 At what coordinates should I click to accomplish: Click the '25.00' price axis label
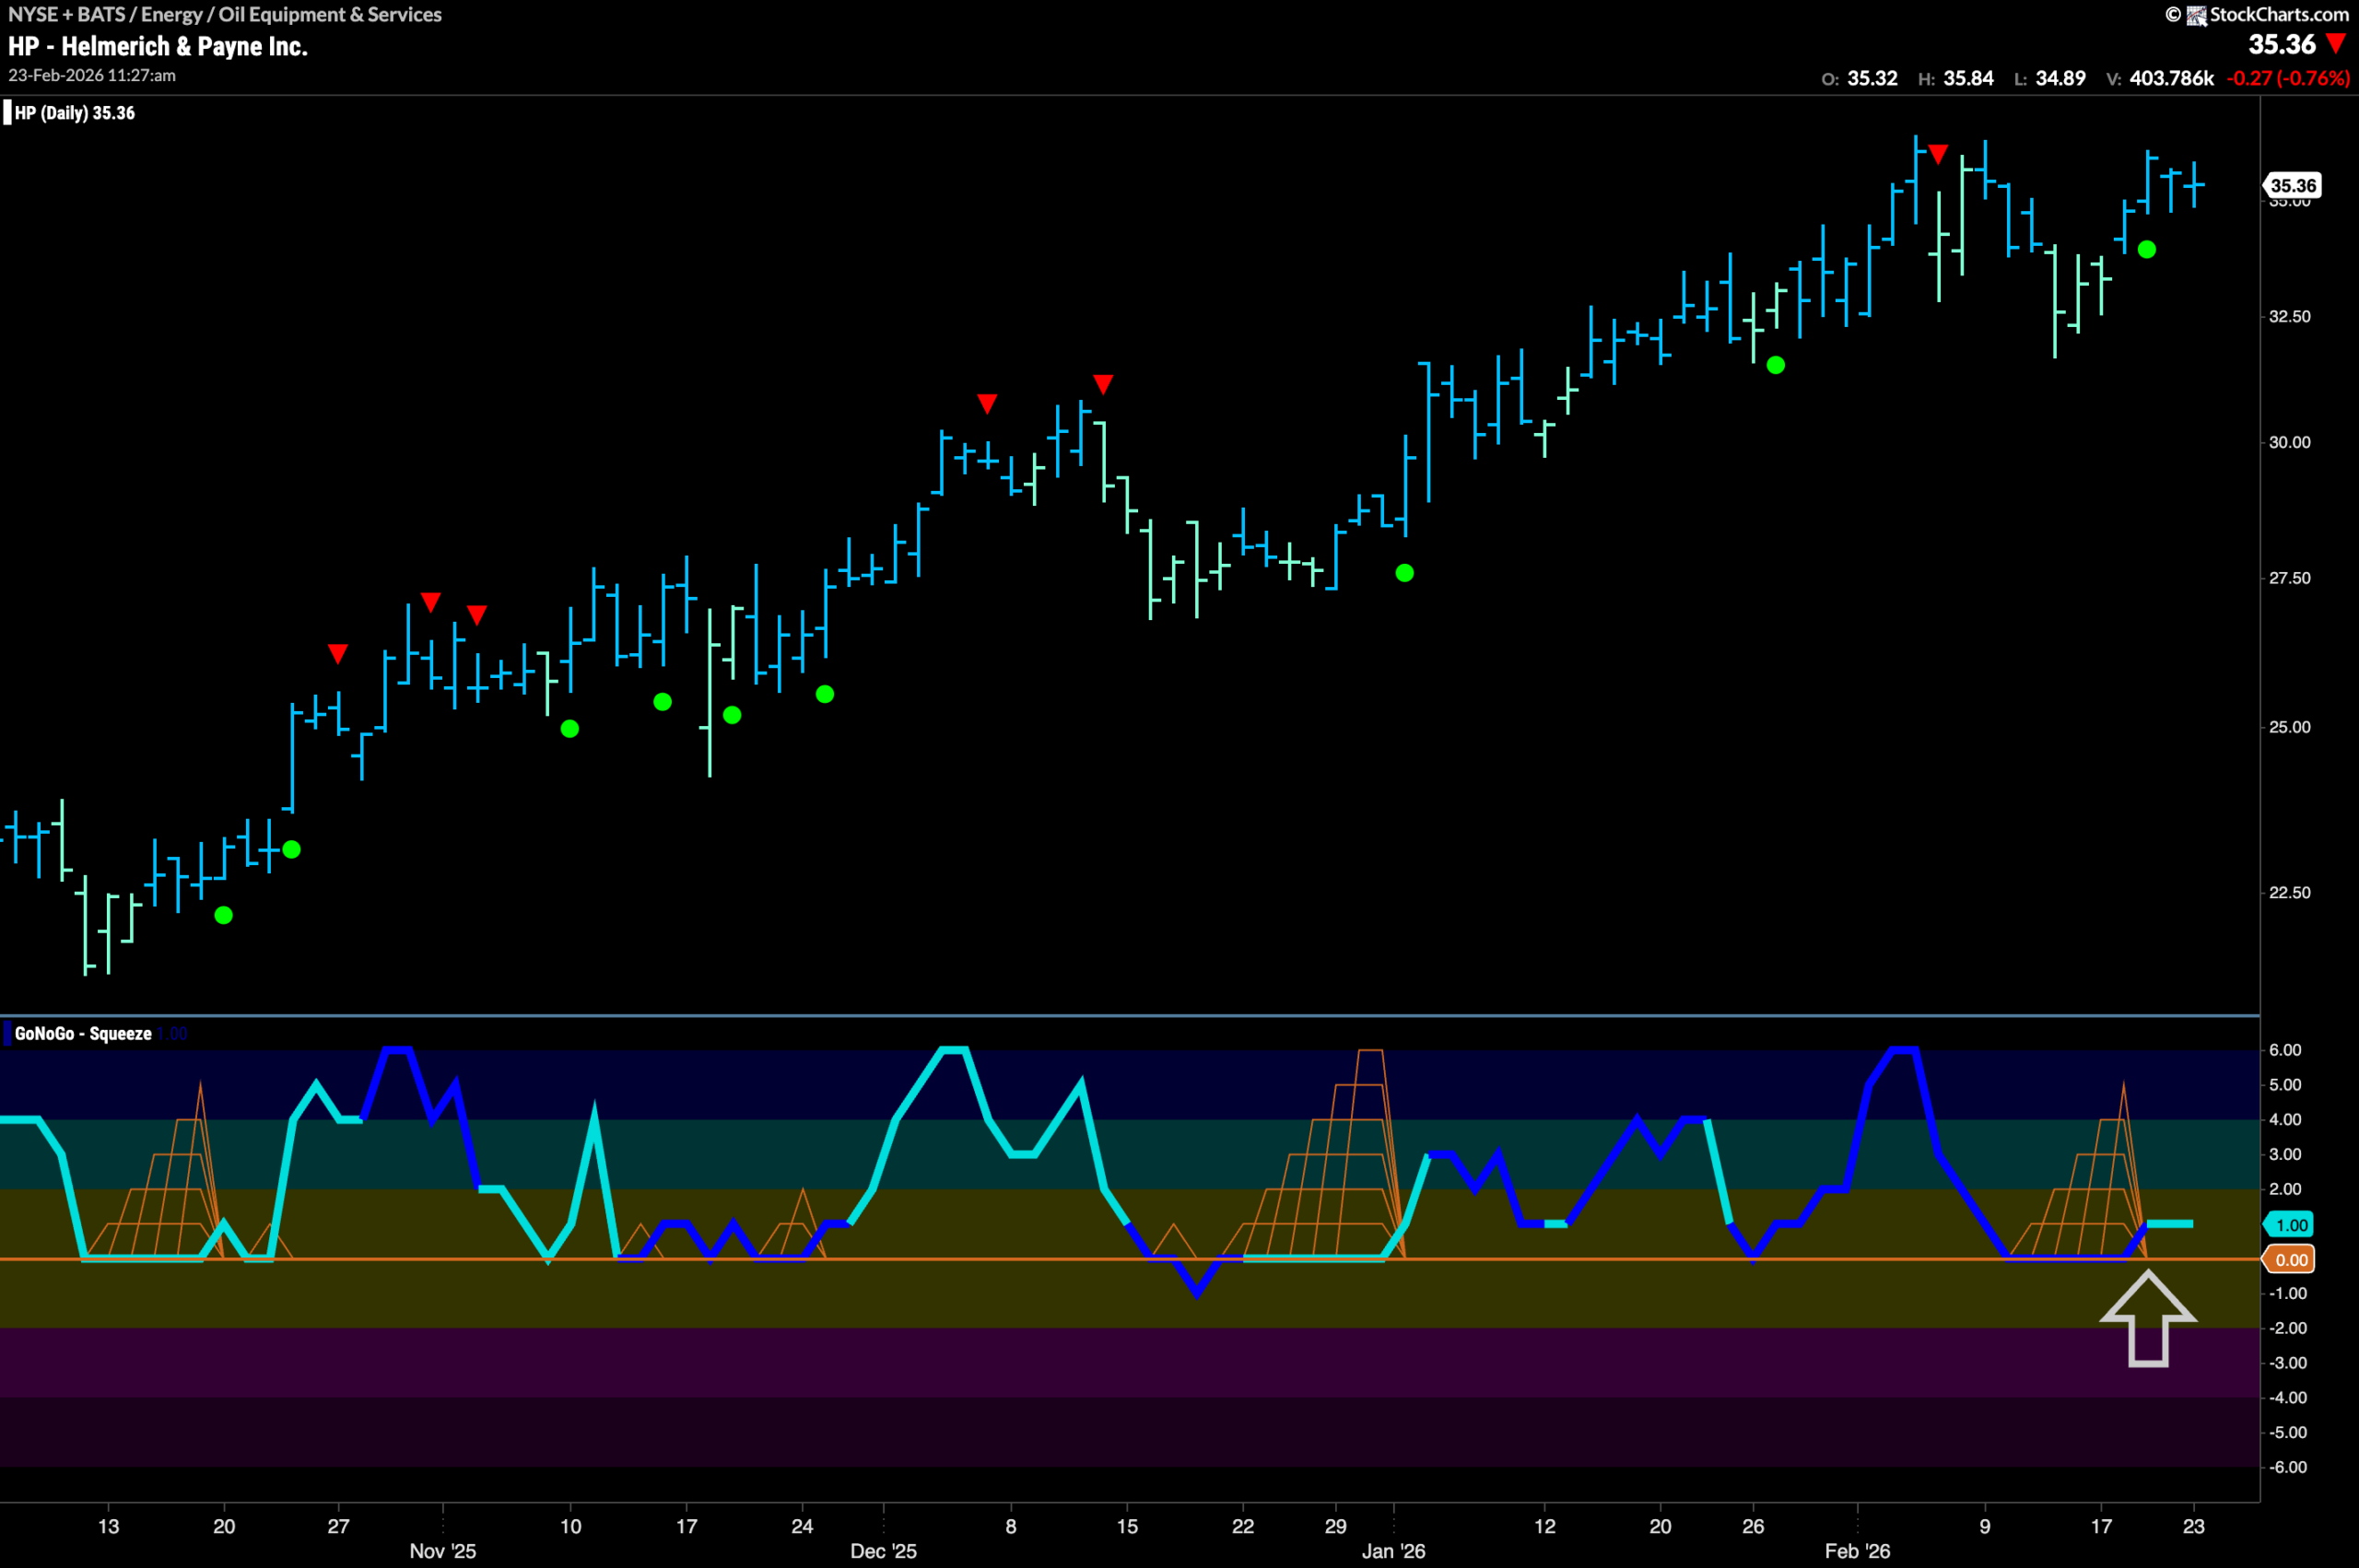tap(2290, 727)
